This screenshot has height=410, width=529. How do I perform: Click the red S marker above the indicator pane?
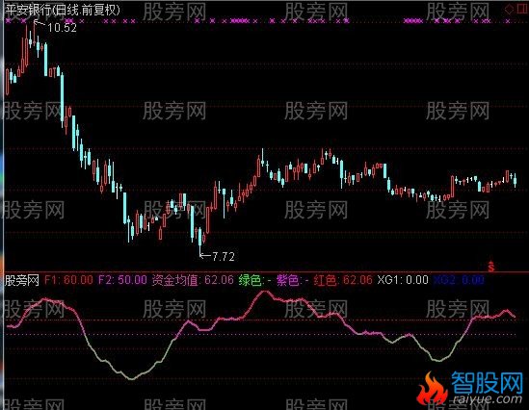(x=491, y=267)
